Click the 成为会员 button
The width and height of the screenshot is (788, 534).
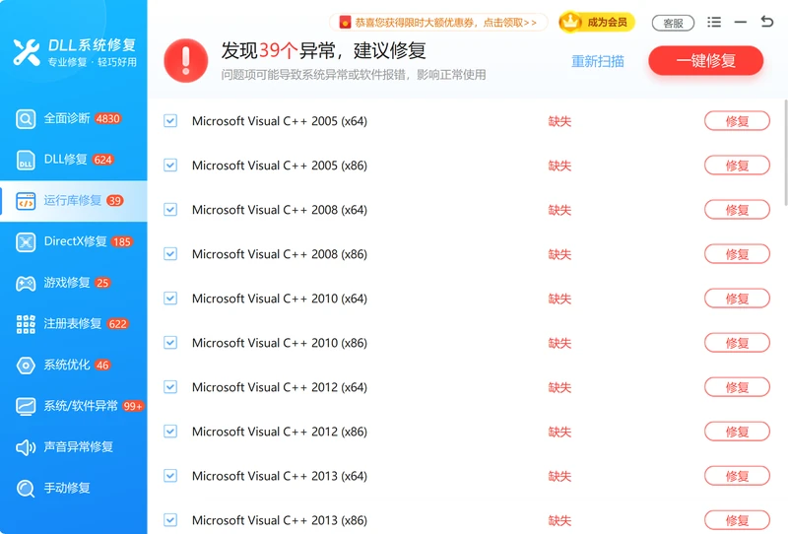click(x=597, y=22)
